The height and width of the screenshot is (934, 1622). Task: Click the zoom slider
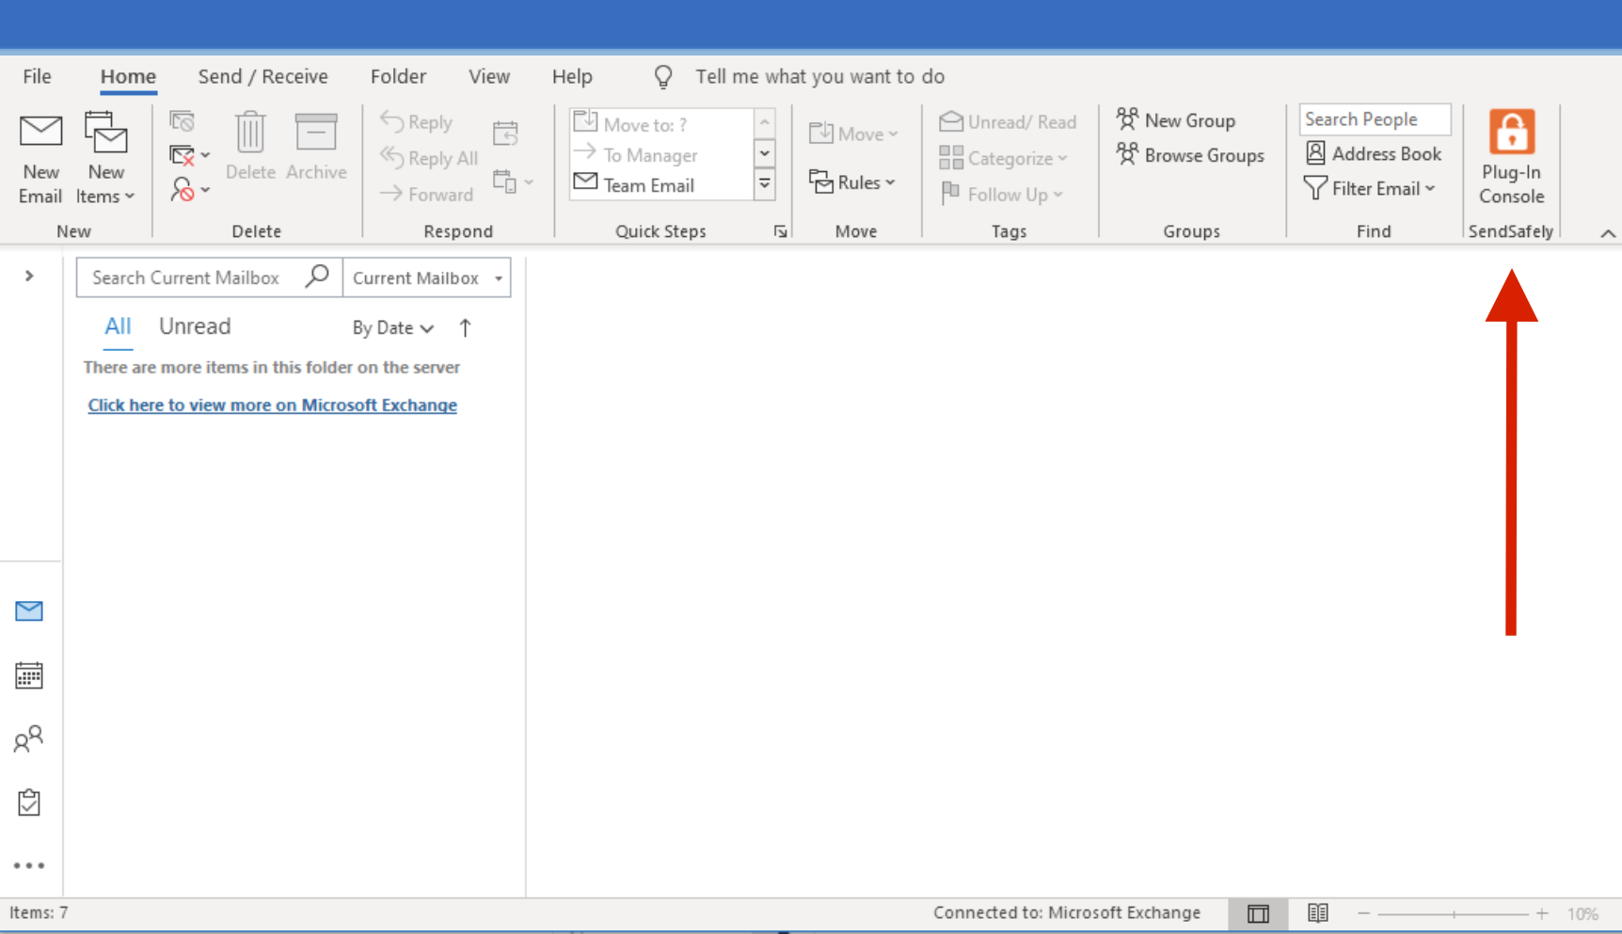click(1454, 913)
